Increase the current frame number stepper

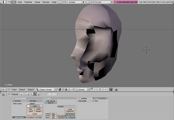(x=56, y=94)
